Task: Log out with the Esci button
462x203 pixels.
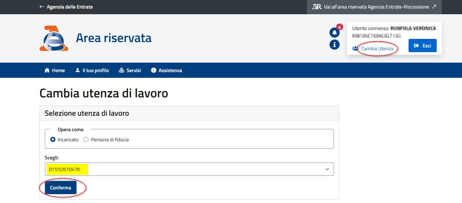Action: [x=422, y=46]
